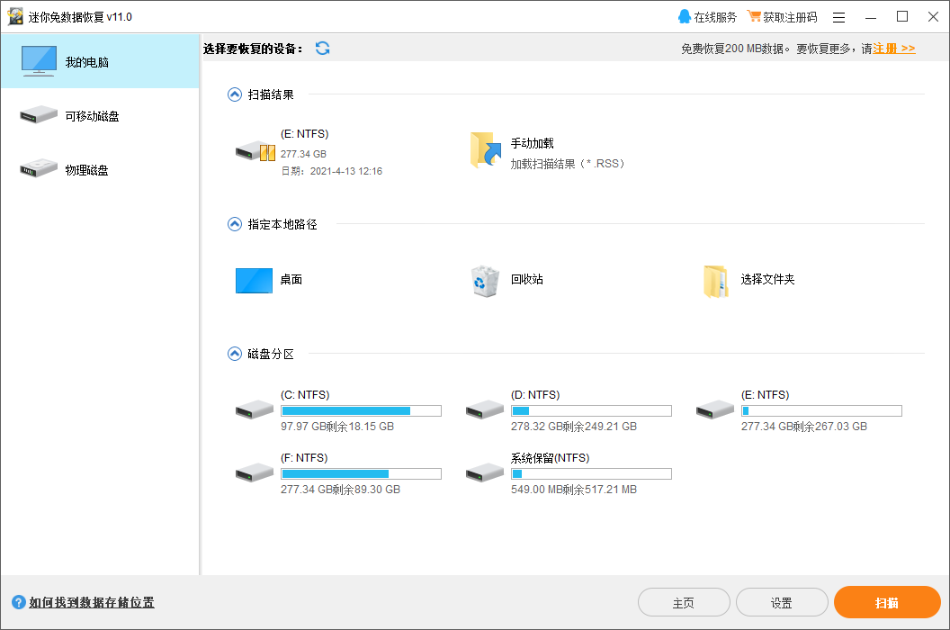This screenshot has height=630, width=950.
Task: Click the orange 扫描 scan button
Action: [887, 602]
